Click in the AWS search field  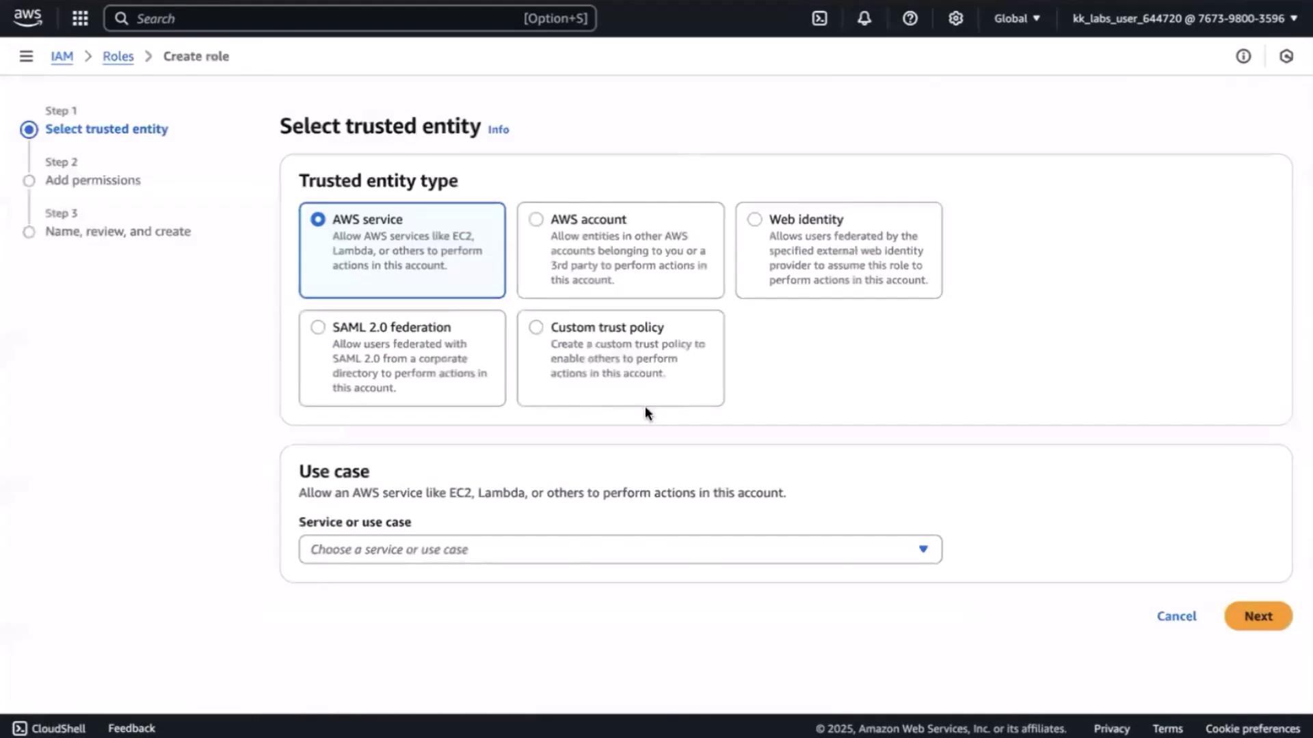click(328, 18)
